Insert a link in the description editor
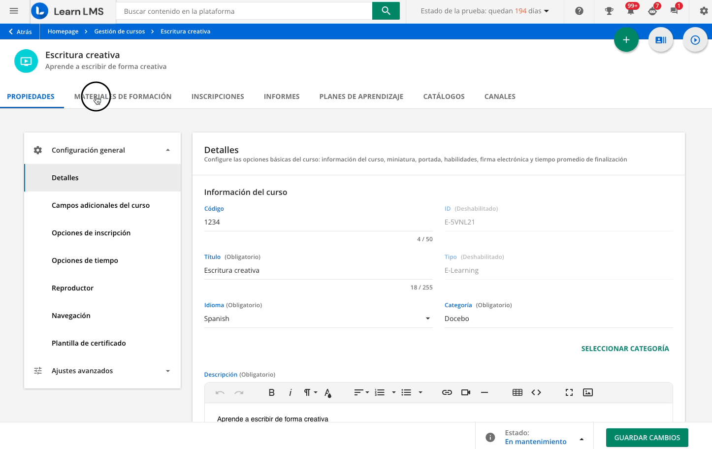 pos(447,392)
